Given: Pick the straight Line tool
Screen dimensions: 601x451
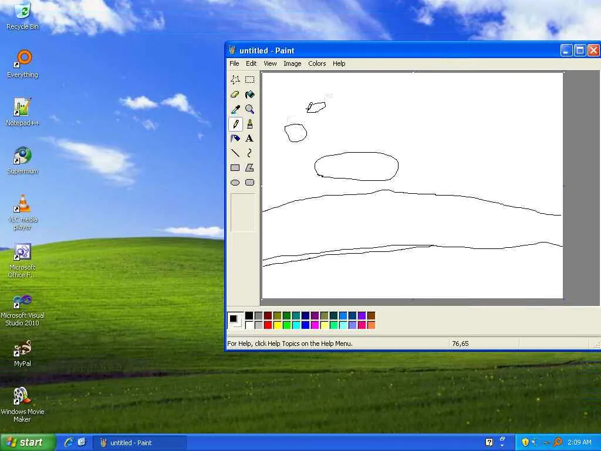Looking at the screenshot, I should [x=235, y=153].
